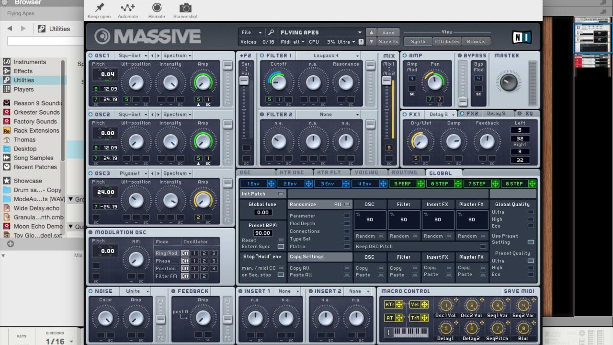Grab the 2Env modulation crosshair handle
This screenshot has width=613, height=345.
point(308,184)
